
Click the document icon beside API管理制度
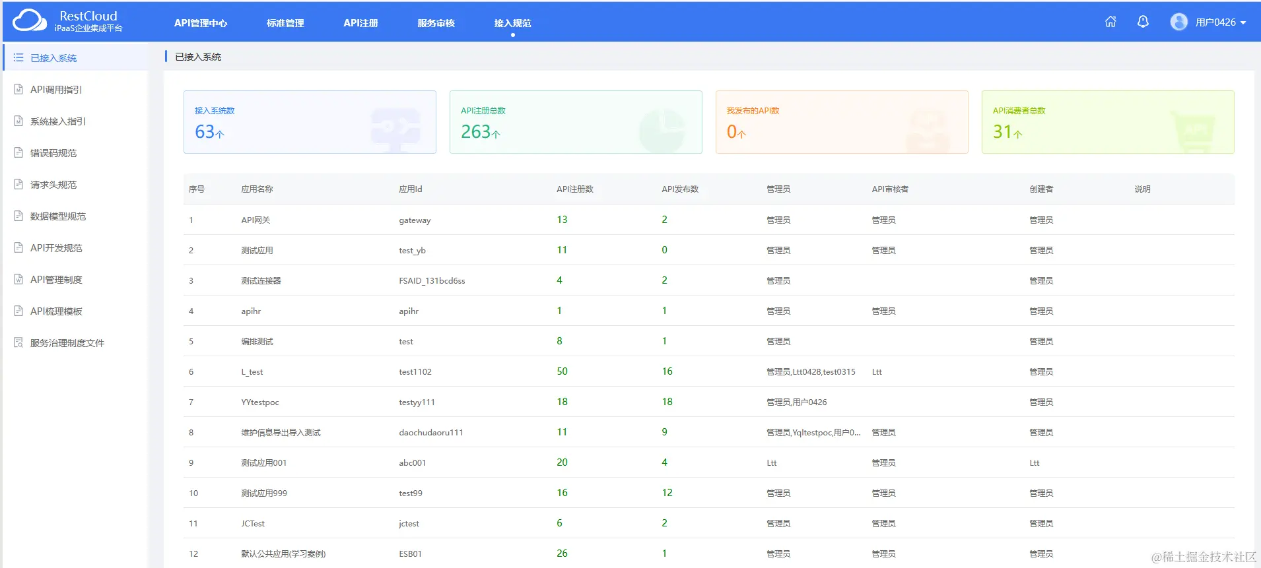18,280
